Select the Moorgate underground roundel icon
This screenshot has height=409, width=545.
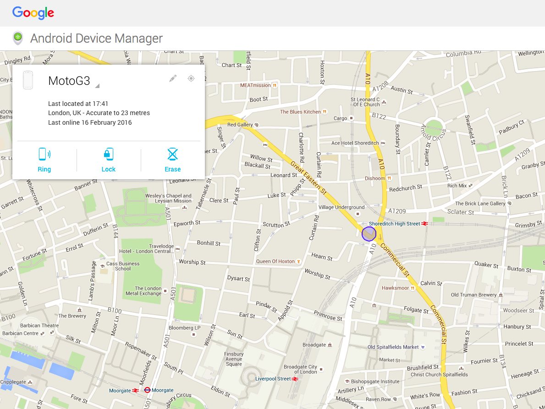click(x=148, y=390)
